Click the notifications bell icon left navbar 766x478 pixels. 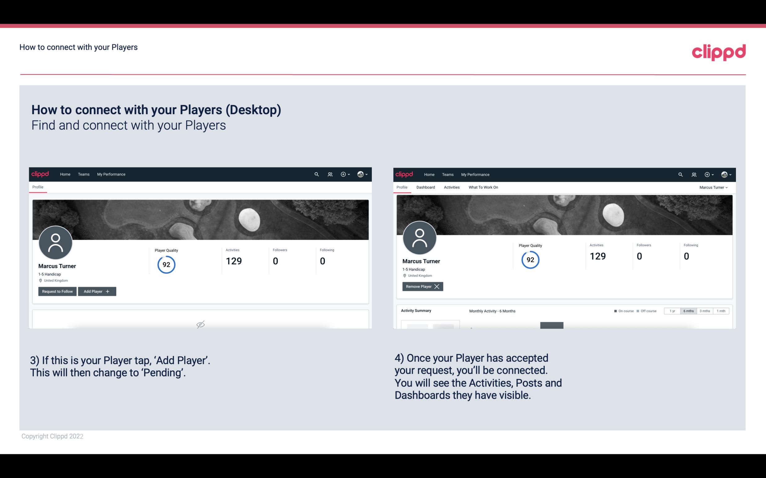point(330,174)
